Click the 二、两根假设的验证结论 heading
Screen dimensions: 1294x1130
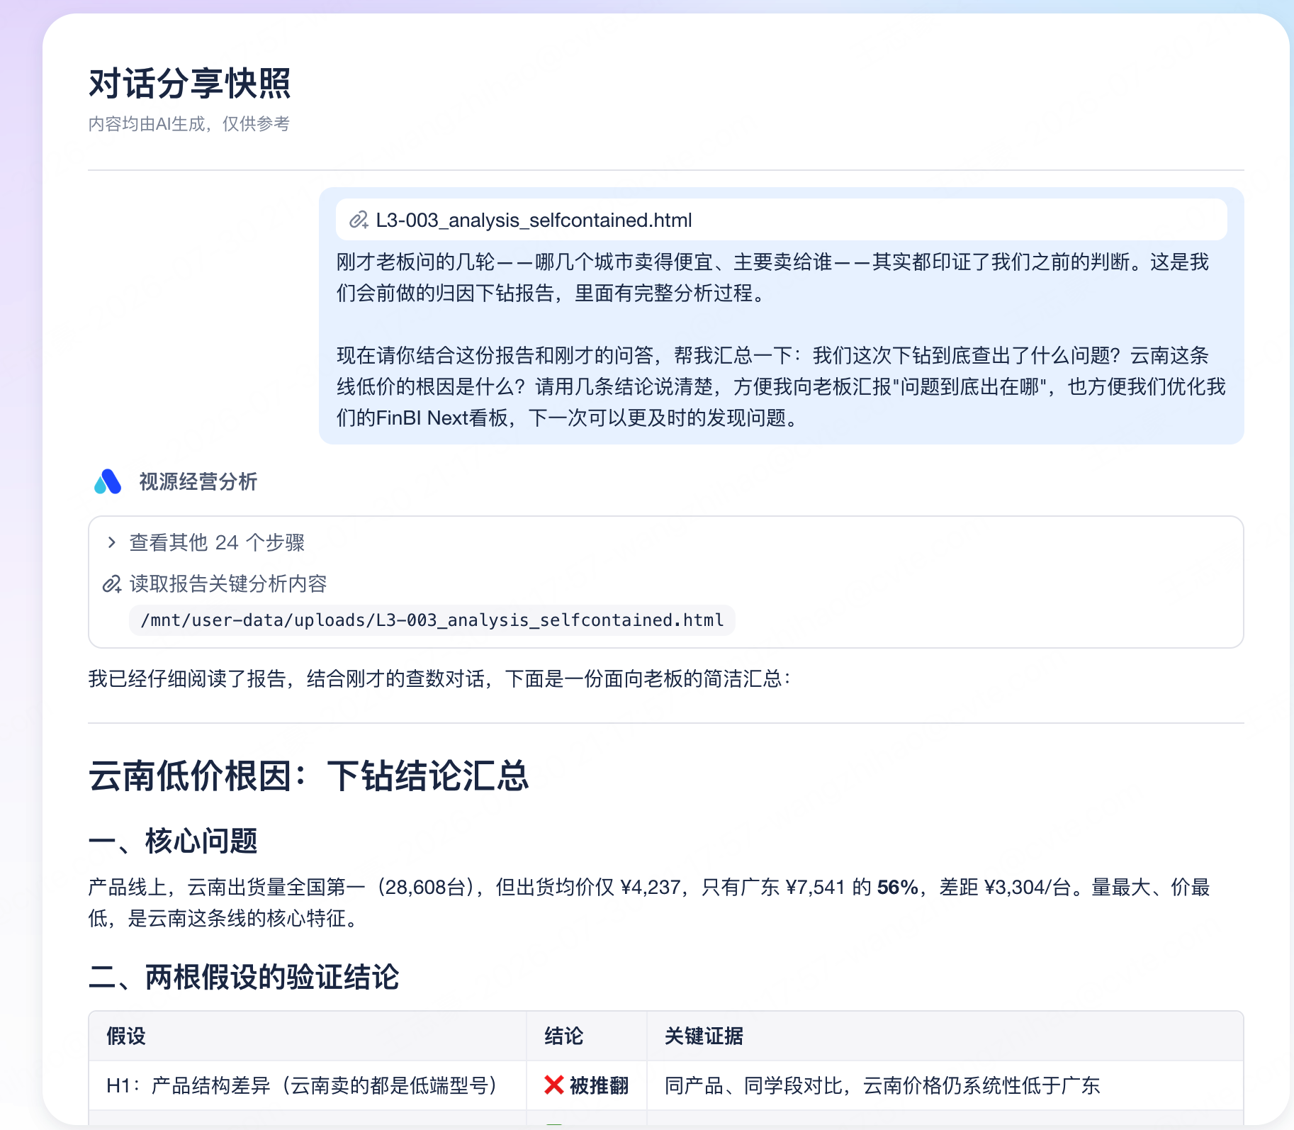point(244,977)
